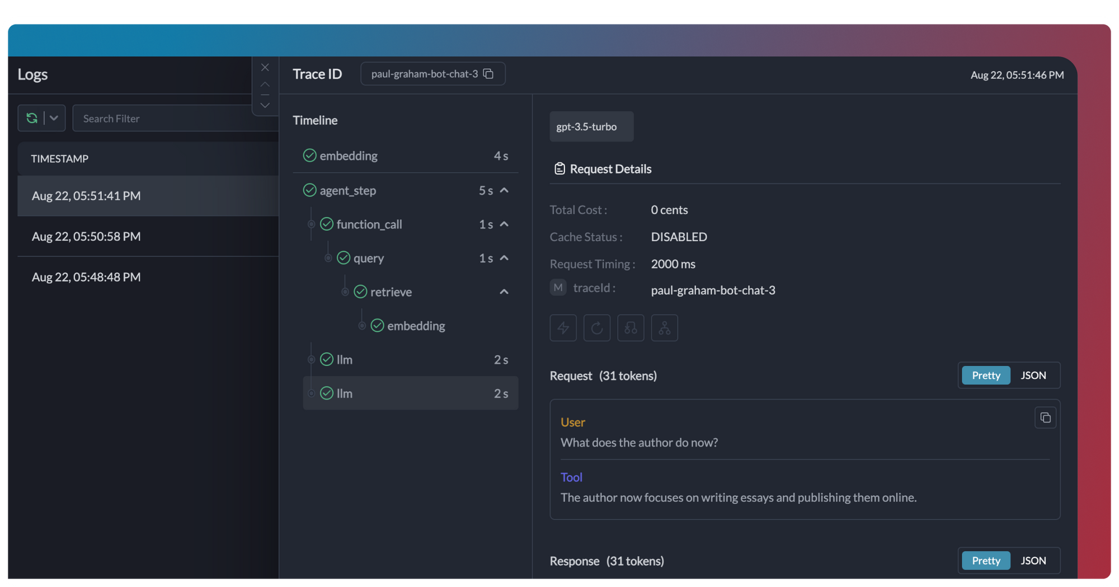The width and height of the screenshot is (1119, 587).
Task: Click the lightning bolt action icon
Action: tap(563, 328)
